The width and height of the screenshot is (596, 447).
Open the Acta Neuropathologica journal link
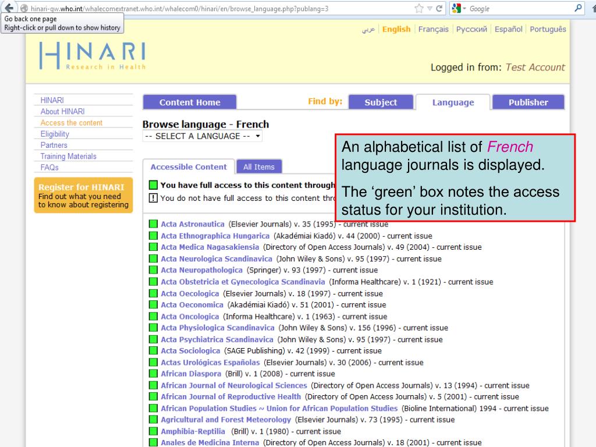click(201, 270)
